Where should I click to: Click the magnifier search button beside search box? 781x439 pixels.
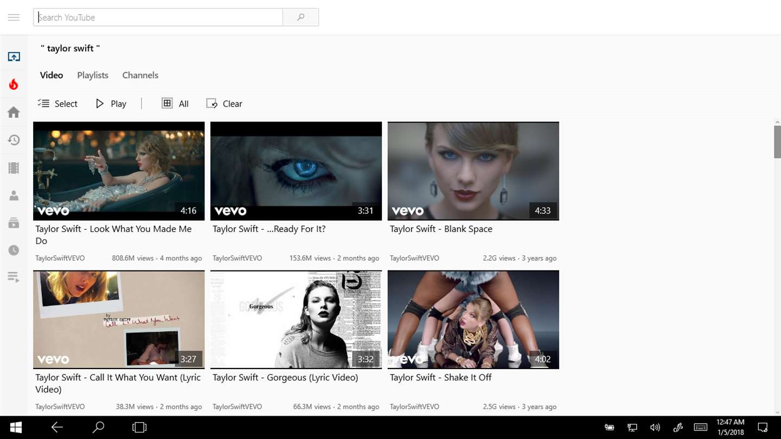[301, 17]
